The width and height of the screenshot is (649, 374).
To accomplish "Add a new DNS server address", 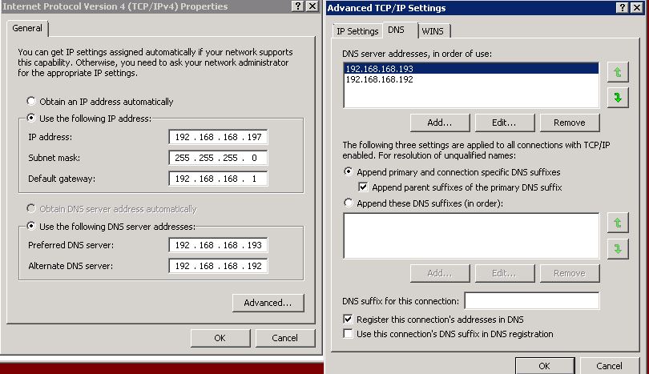I will [440, 123].
